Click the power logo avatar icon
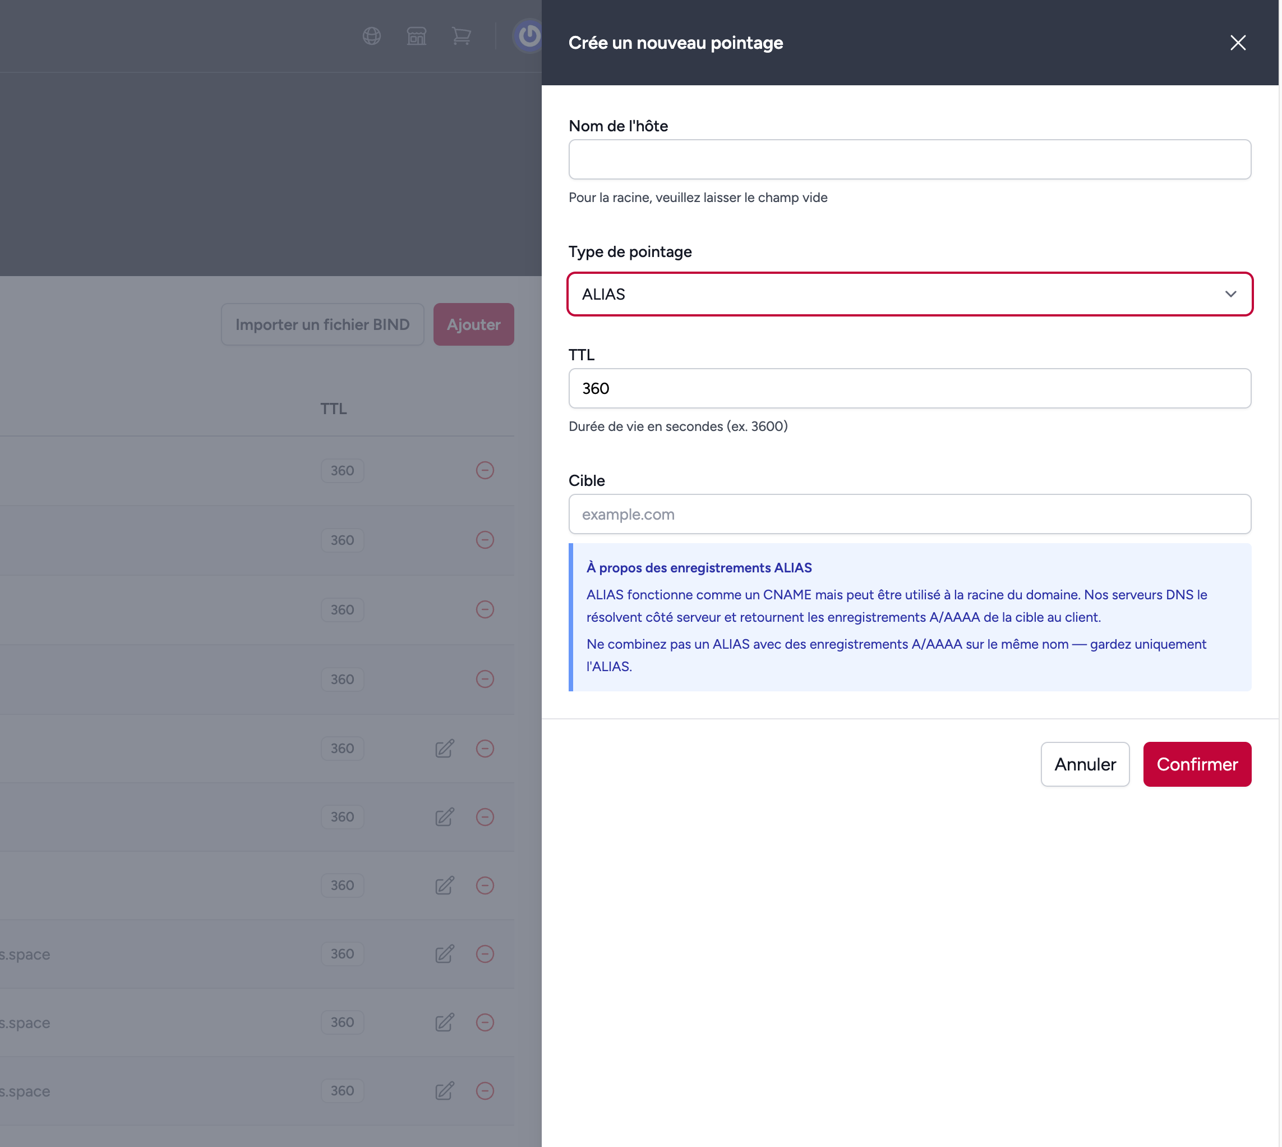 [x=528, y=36]
